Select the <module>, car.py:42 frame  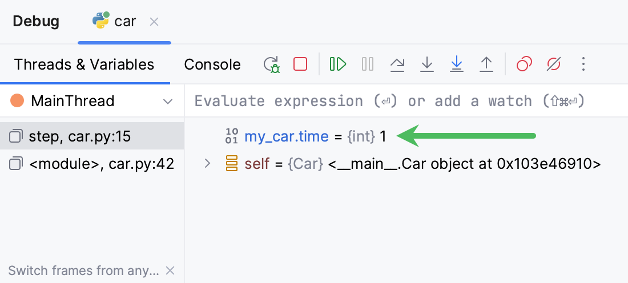point(91,165)
